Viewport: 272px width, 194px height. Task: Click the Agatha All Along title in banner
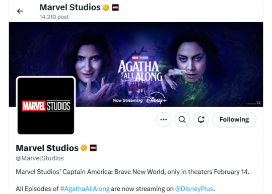pyautogui.click(x=140, y=71)
